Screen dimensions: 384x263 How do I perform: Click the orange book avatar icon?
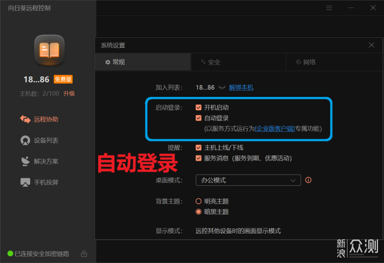pos(49,50)
